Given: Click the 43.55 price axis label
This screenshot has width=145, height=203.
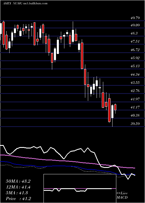Looking at the screenshot, I should pyautogui.click(x=135, y=82).
